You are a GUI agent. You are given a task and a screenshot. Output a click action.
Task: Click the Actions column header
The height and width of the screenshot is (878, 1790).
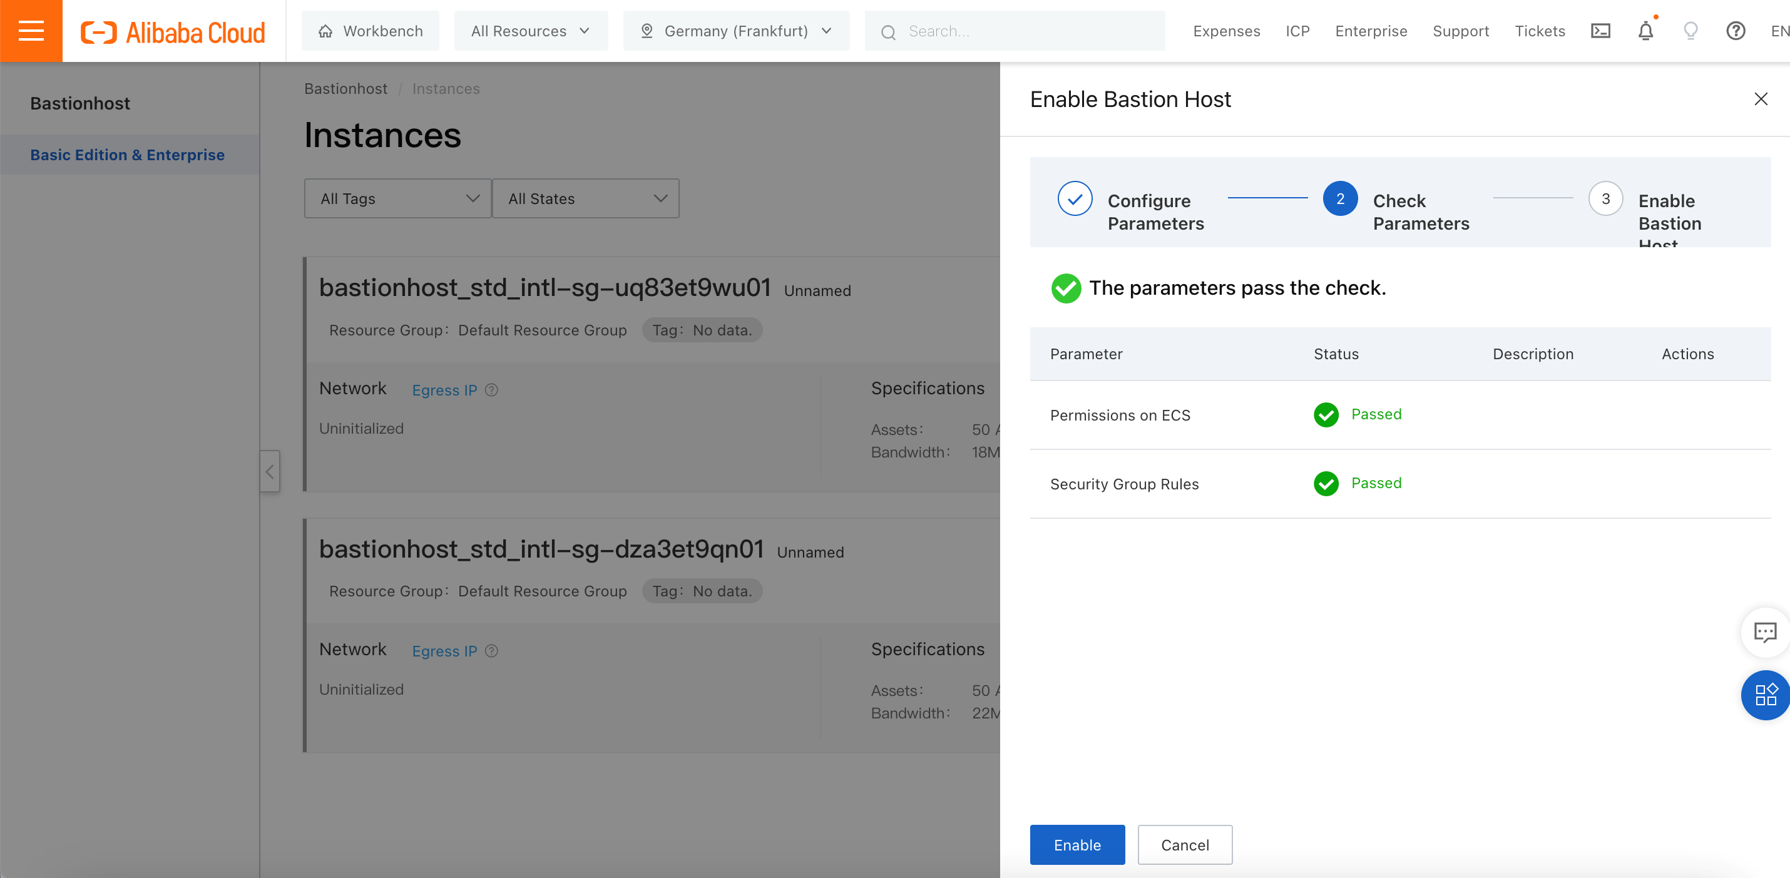(1687, 354)
